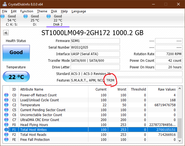
Task: Close the CrystalDiskInfo window
Action: 178,4
